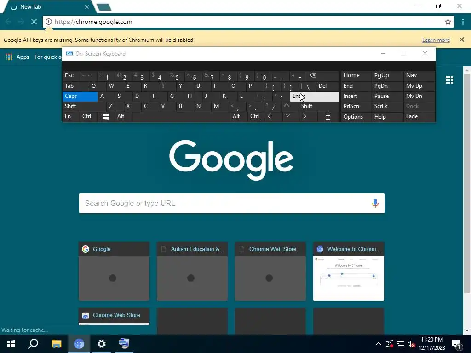Tap the number 5 key

pyautogui.click(x=176, y=76)
